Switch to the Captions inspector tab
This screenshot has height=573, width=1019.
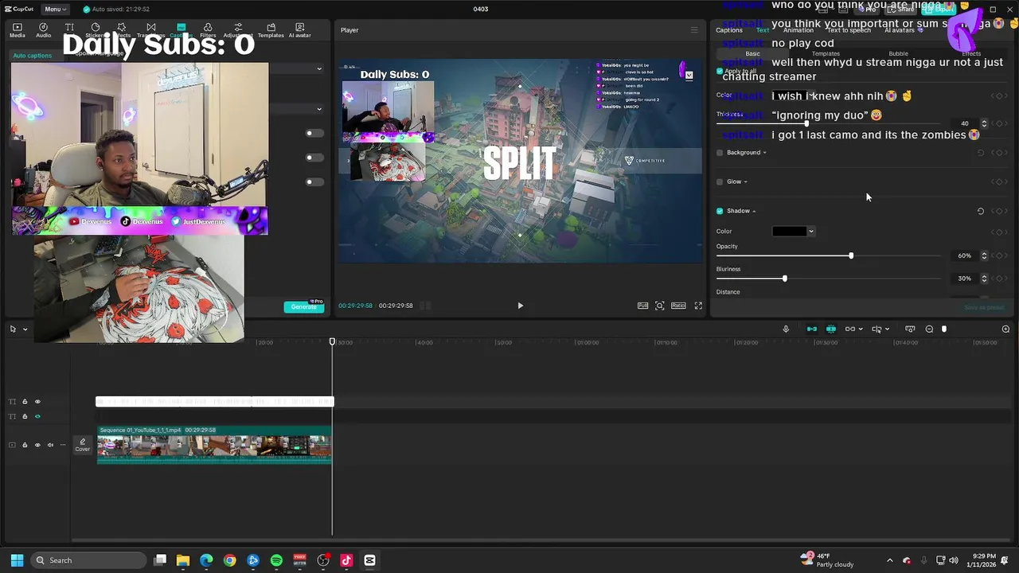click(729, 30)
